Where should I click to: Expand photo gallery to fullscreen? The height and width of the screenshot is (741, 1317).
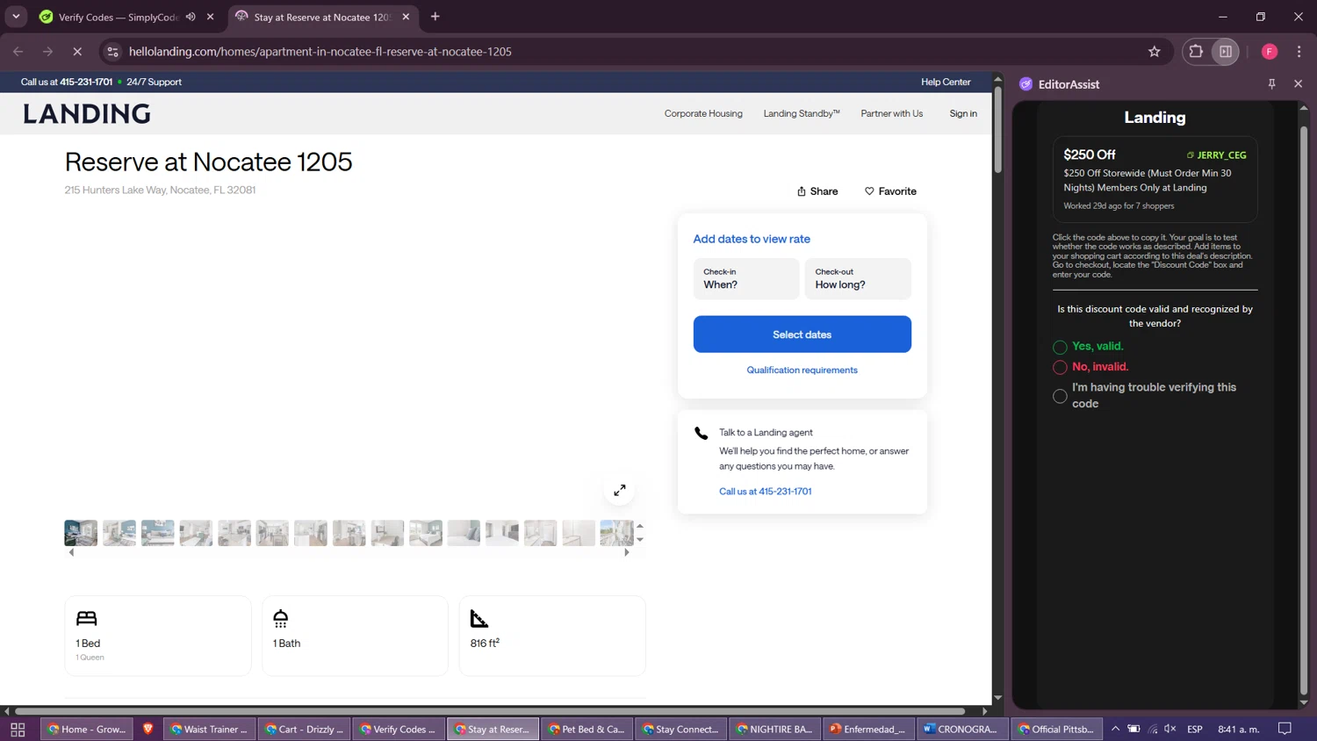pyautogui.click(x=620, y=490)
